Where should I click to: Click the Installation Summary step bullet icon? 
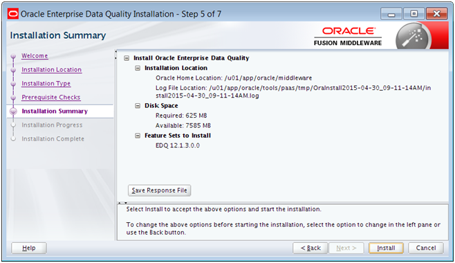13,111
